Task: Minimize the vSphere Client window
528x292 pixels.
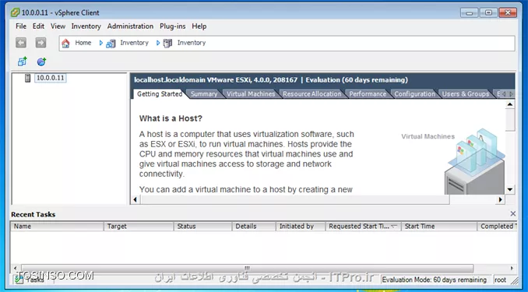Action: (x=469, y=12)
